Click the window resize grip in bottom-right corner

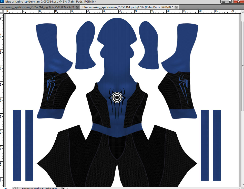click(x=243, y=188)
